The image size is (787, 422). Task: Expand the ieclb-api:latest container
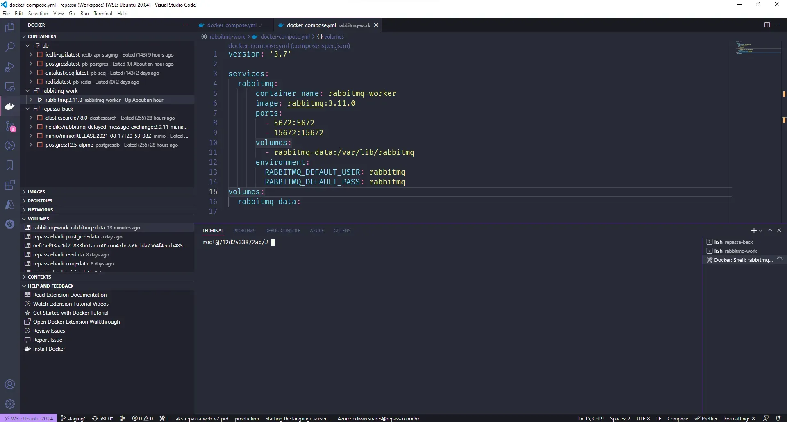click(x=31, y=54)
